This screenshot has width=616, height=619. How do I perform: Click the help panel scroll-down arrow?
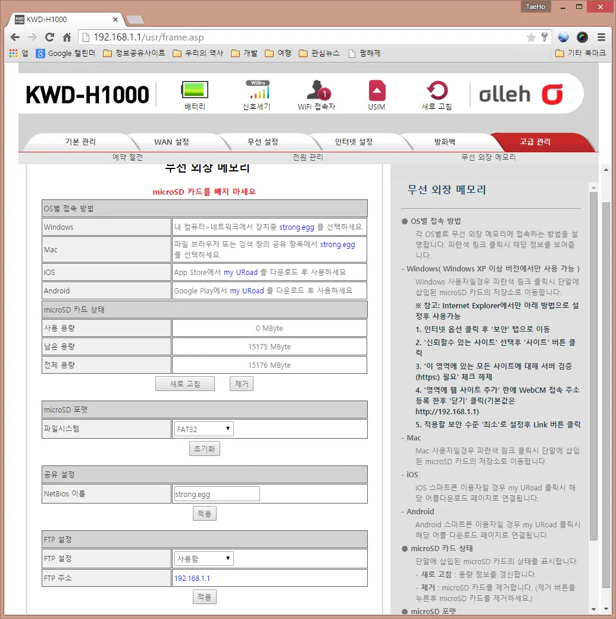click(593, 609)
